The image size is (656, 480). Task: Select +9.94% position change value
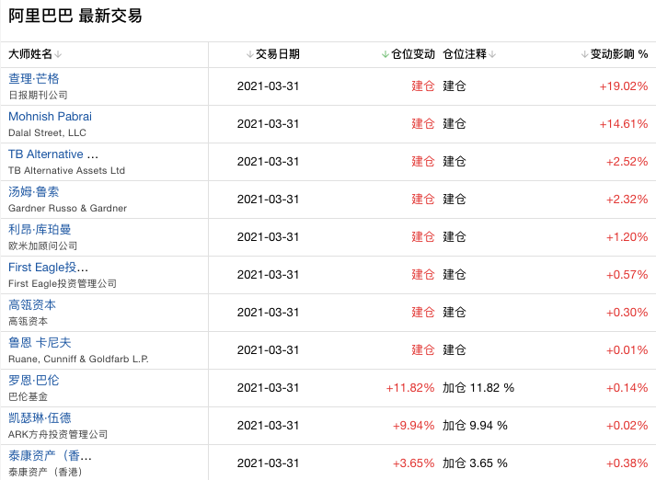[x=413, y=425]
